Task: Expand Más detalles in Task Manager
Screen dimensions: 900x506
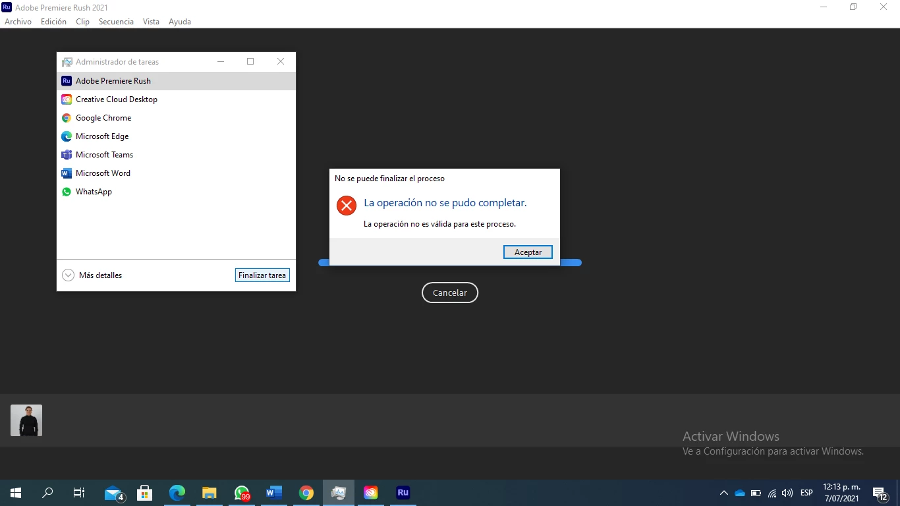Action: (x=92, y=275)
